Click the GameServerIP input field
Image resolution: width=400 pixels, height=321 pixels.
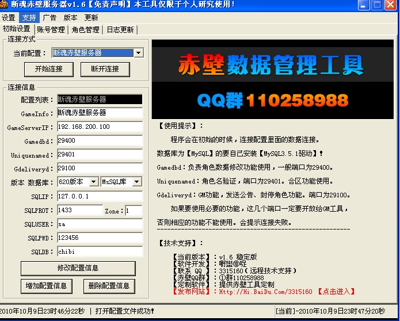tap(99, 127)
